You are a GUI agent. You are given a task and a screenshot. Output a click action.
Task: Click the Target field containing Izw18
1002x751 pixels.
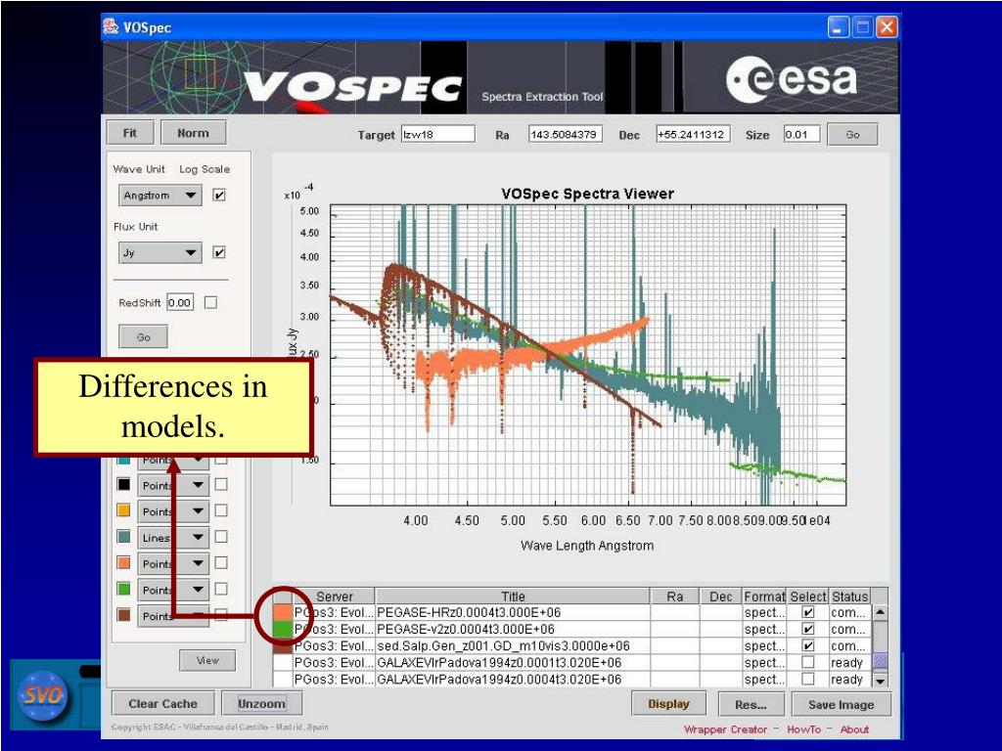[x=437, y=134]
